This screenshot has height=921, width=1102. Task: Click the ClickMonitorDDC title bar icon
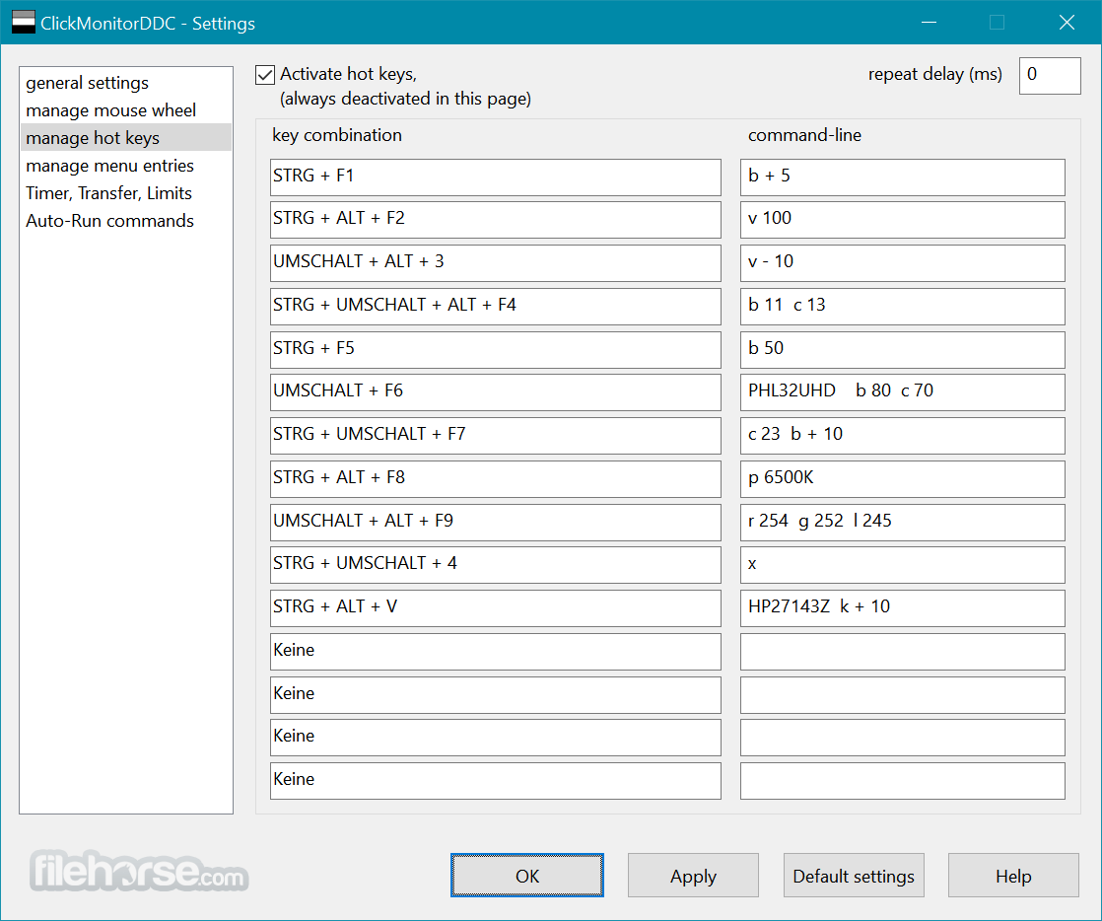[x=24, y=22]
